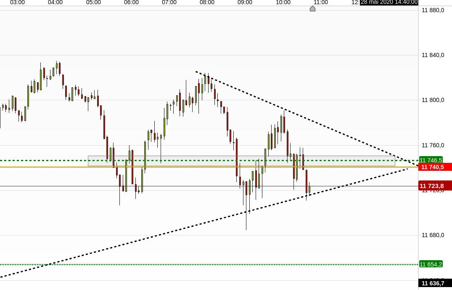Select the green dotted line at 11 654,2
The height and width of the screenshot is (290, 452).
(209, 264)
